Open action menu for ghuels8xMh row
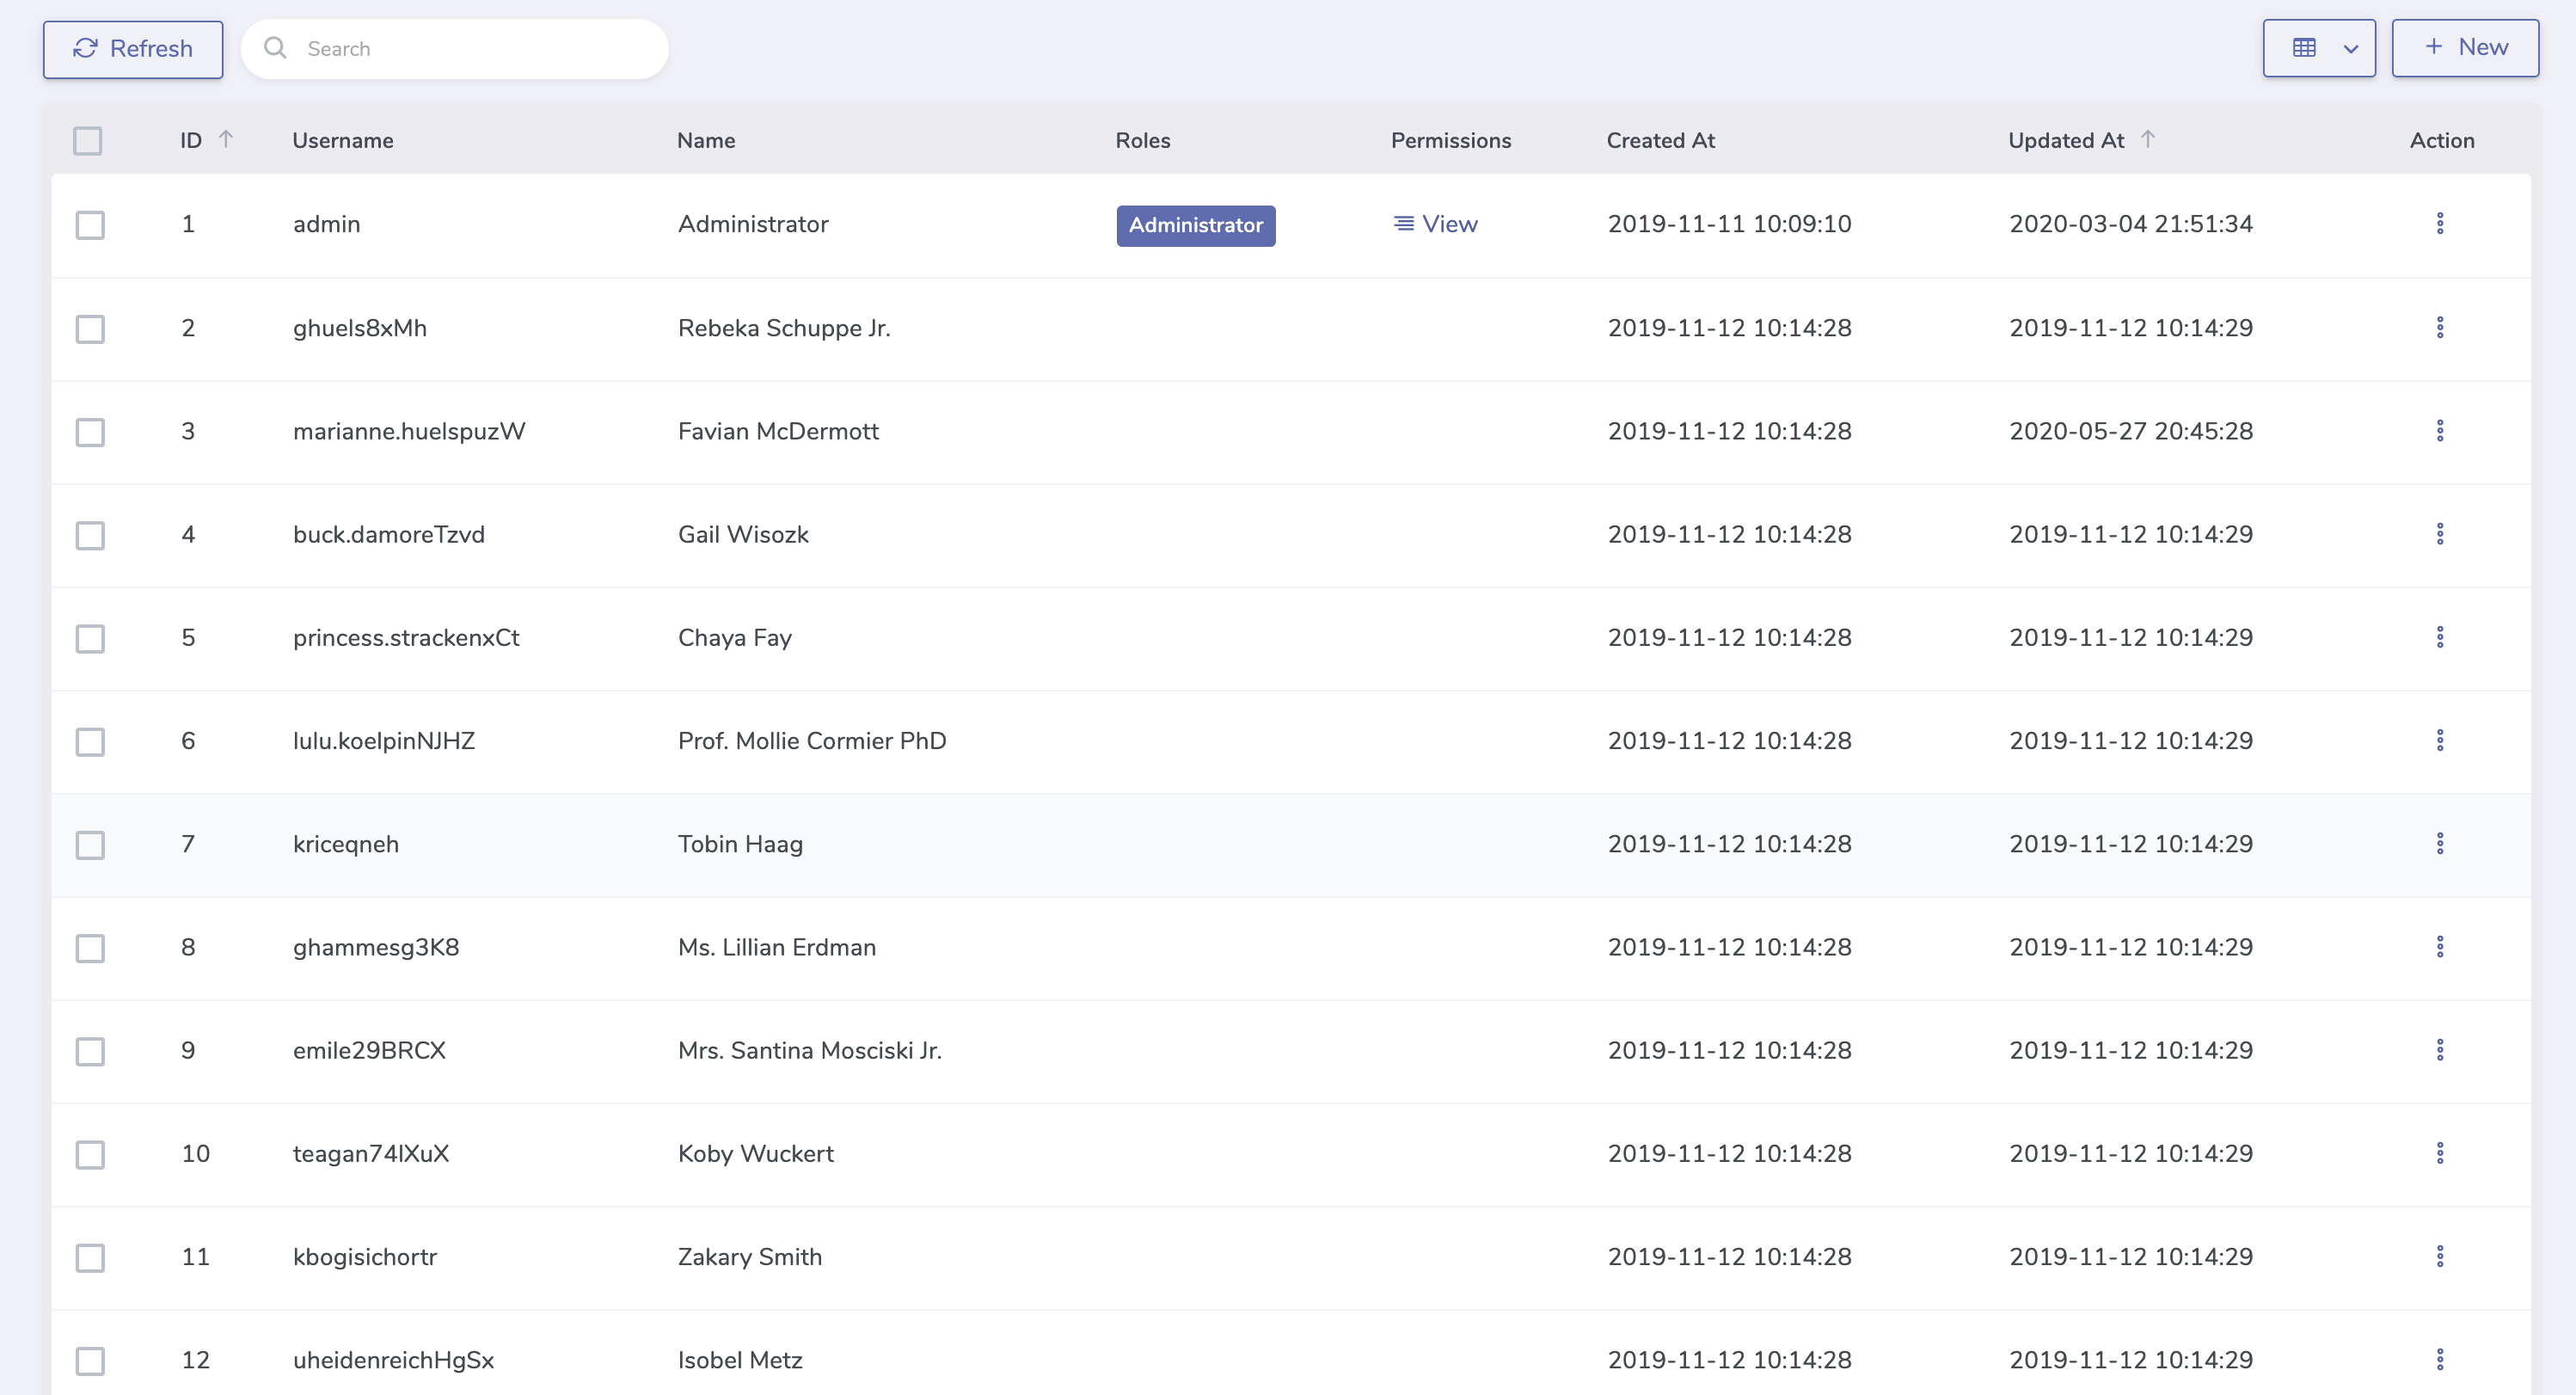Screen dimensions: 2576x1395 2439,328
